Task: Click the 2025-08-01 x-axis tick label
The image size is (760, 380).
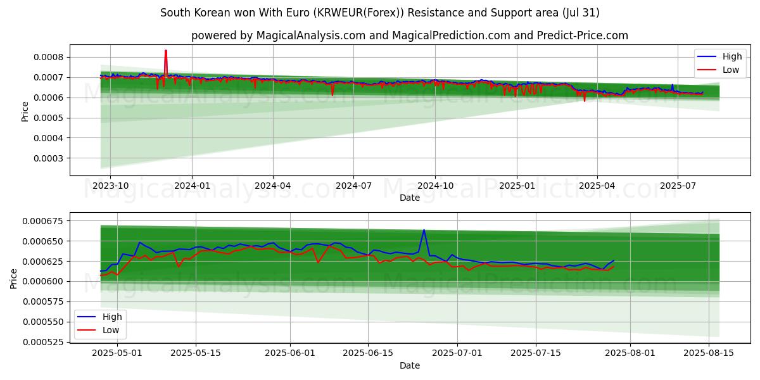Action: click(x=631, y=353)
